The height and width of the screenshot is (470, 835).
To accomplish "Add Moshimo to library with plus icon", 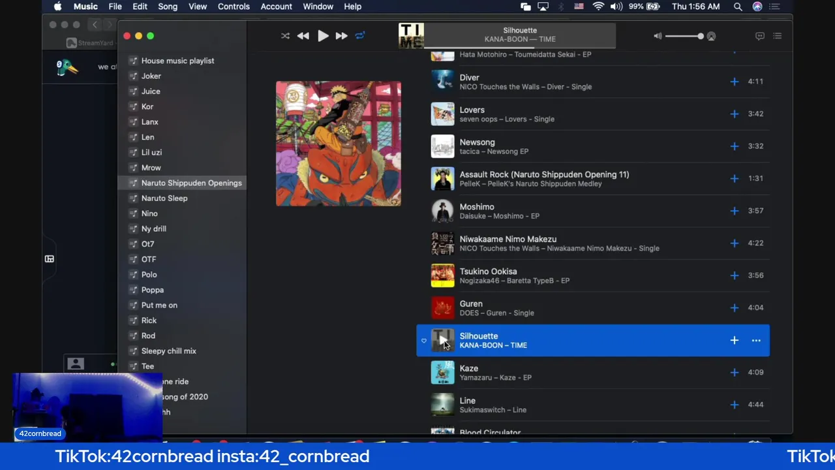I will point(735,211).
